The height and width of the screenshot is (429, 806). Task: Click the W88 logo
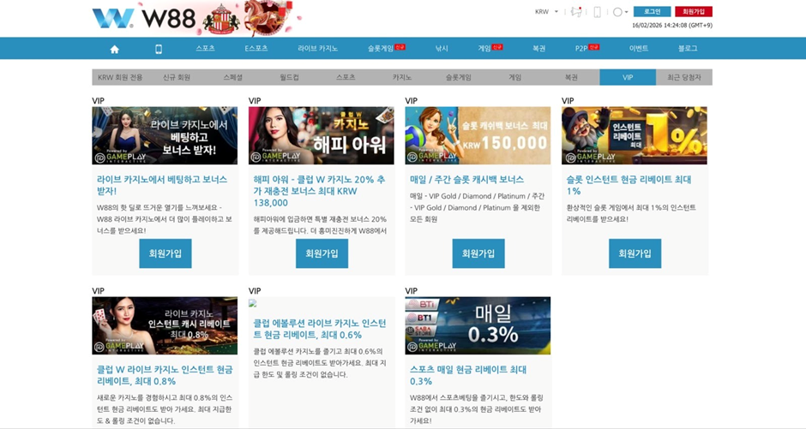pos(144,19)
